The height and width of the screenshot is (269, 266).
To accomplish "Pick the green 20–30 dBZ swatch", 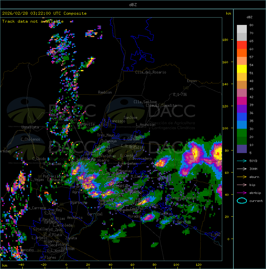I will click(x=242, y=133).
